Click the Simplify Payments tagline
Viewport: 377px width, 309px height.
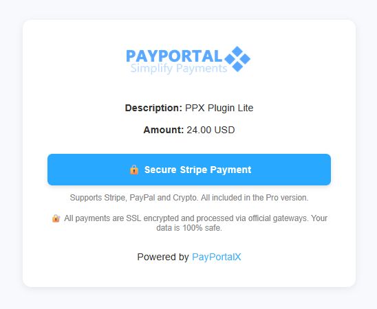[x=179, y=68]
